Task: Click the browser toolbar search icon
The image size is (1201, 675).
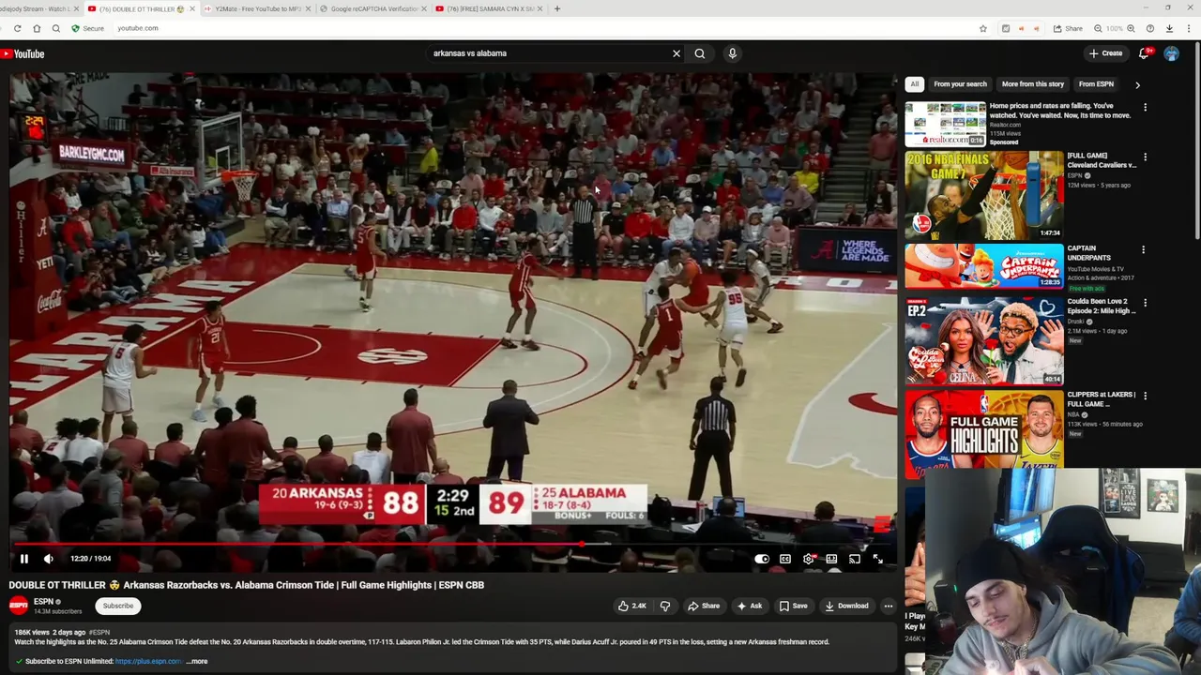Action: (55, 28)
